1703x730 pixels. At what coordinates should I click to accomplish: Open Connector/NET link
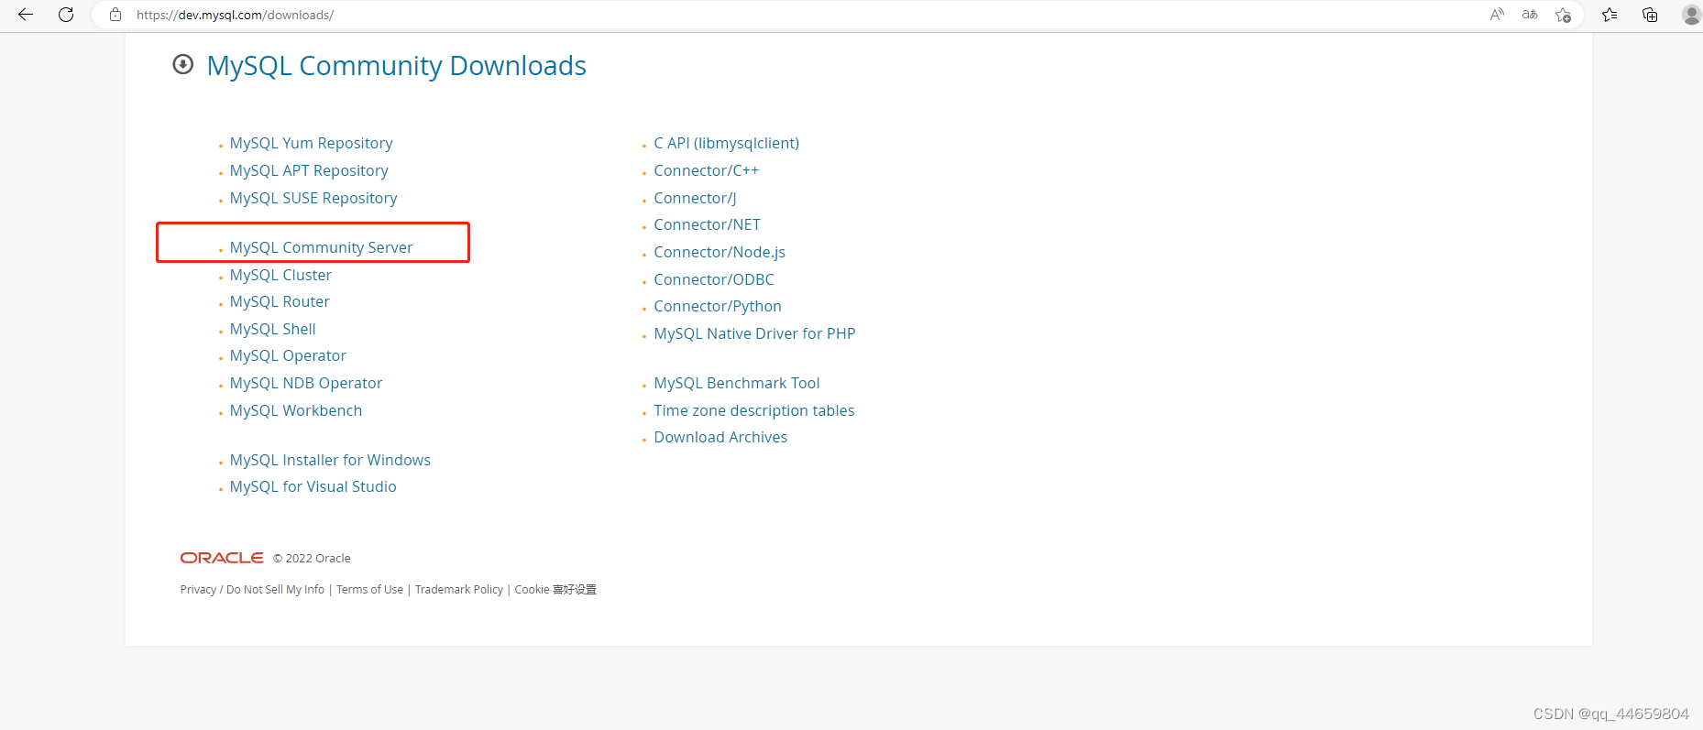pos(708,224)
